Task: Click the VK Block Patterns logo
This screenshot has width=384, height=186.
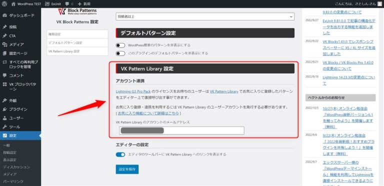Action: (77, 11)
